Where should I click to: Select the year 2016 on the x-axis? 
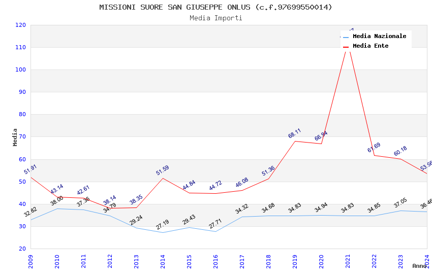coord(215,261)
